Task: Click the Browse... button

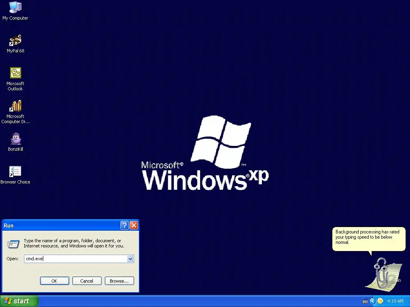Action: click(x=119, y=281)
